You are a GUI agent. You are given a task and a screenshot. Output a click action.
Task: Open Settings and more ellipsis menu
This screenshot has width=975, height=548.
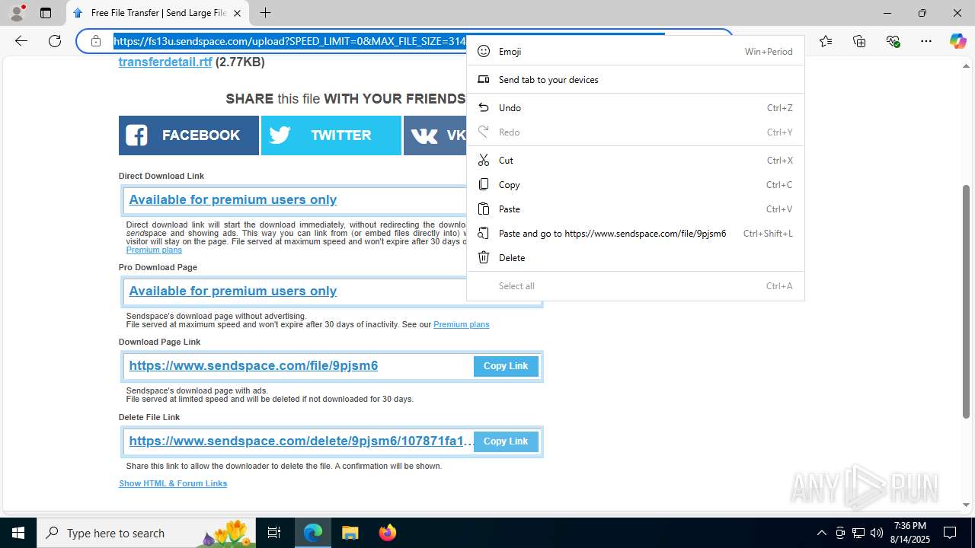(926, 41)
